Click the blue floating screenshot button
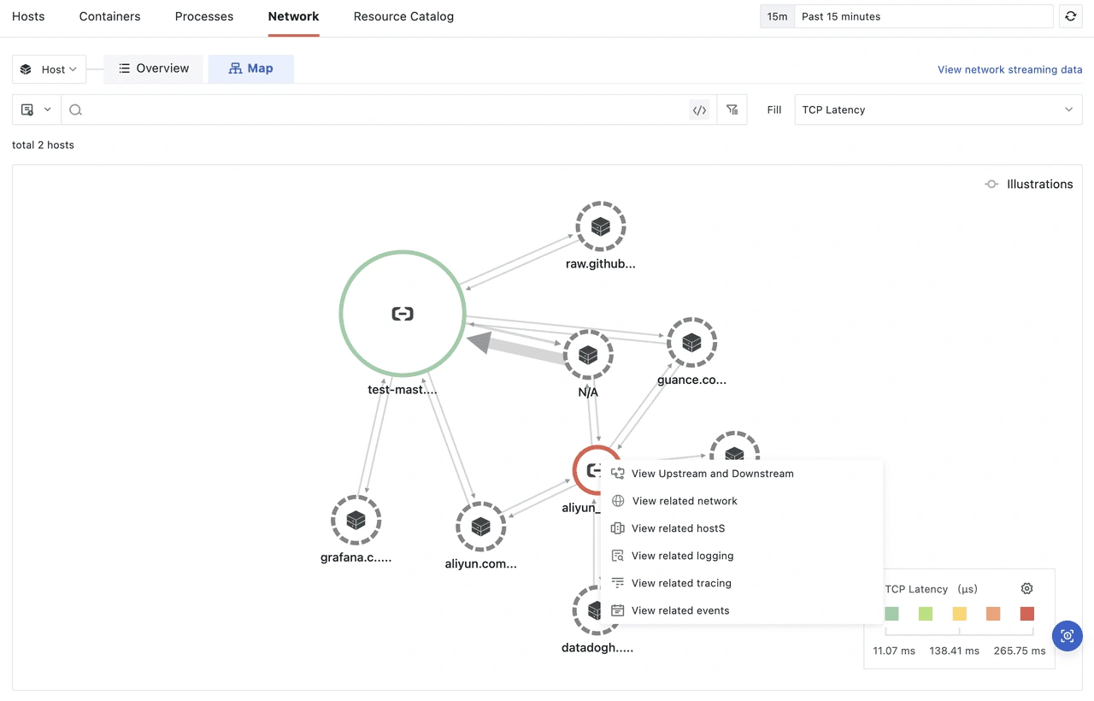 point(1067,636)
